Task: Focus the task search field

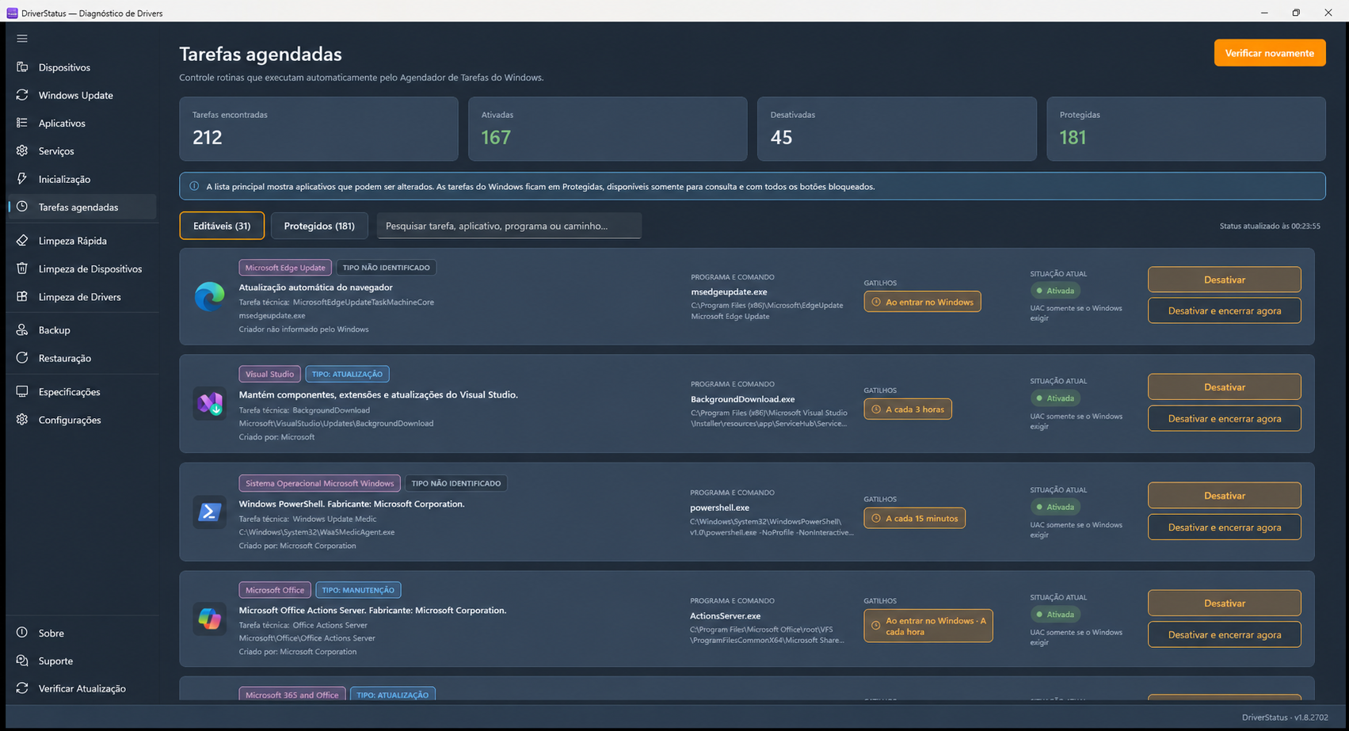Action: (509, 226)
